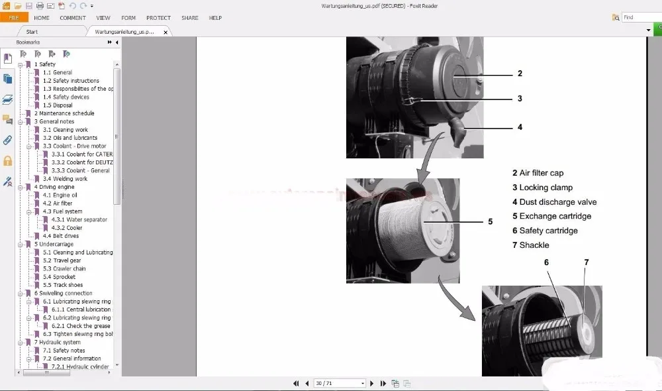The height and width of the screenshot is (391, 662).
Task: Jump to the last page
Action: (x=382, y=384)
